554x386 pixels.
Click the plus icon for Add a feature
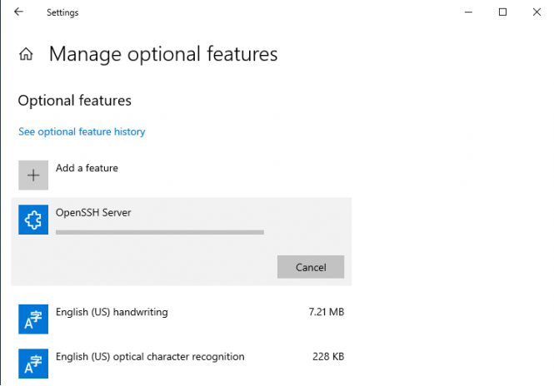coord(34,176)
